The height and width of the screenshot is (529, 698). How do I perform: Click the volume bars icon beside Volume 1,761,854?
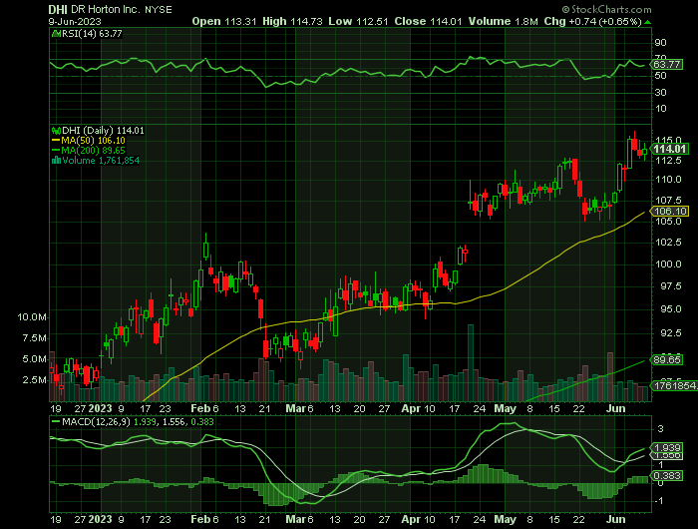[x=56, y=161]
